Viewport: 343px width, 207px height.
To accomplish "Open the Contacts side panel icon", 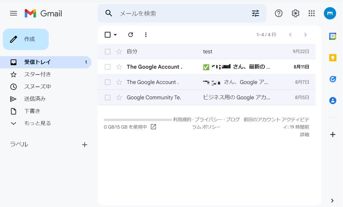I will click(333, 101).
